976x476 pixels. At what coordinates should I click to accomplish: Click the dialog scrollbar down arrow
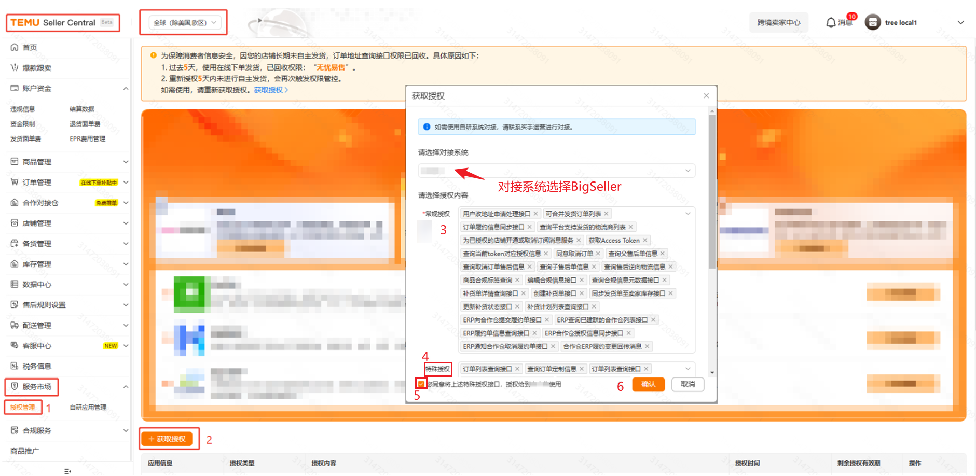[x=712, y=373]
